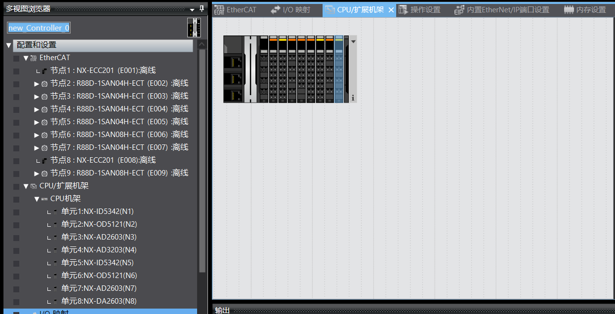Open the dropdown arrow beside the rack
Viewport: 615px width, 314px height.
(x=353, y=42)
